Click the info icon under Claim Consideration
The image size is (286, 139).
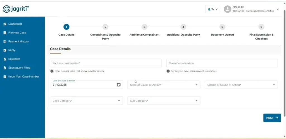click(168, 71)
